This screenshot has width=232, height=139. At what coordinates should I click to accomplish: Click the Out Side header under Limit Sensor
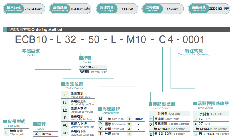[211, 114]
